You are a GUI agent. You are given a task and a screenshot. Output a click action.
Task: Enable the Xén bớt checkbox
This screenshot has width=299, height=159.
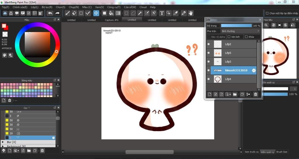click(229, 37)
